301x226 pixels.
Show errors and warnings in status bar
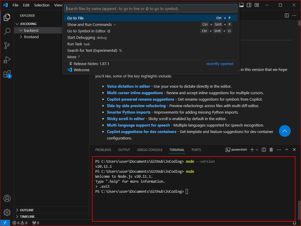(20, 223)
